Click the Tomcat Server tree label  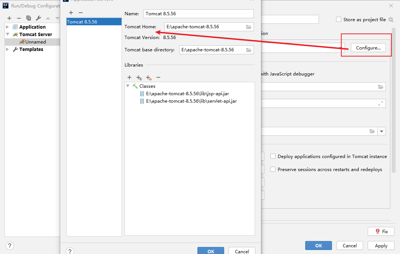pos(36,34)
